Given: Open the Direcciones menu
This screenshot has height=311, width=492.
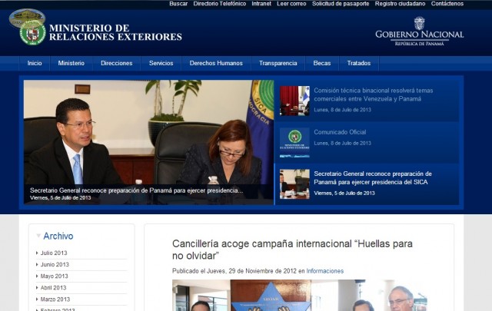Looking at the screenshot, I should point(116,63).
